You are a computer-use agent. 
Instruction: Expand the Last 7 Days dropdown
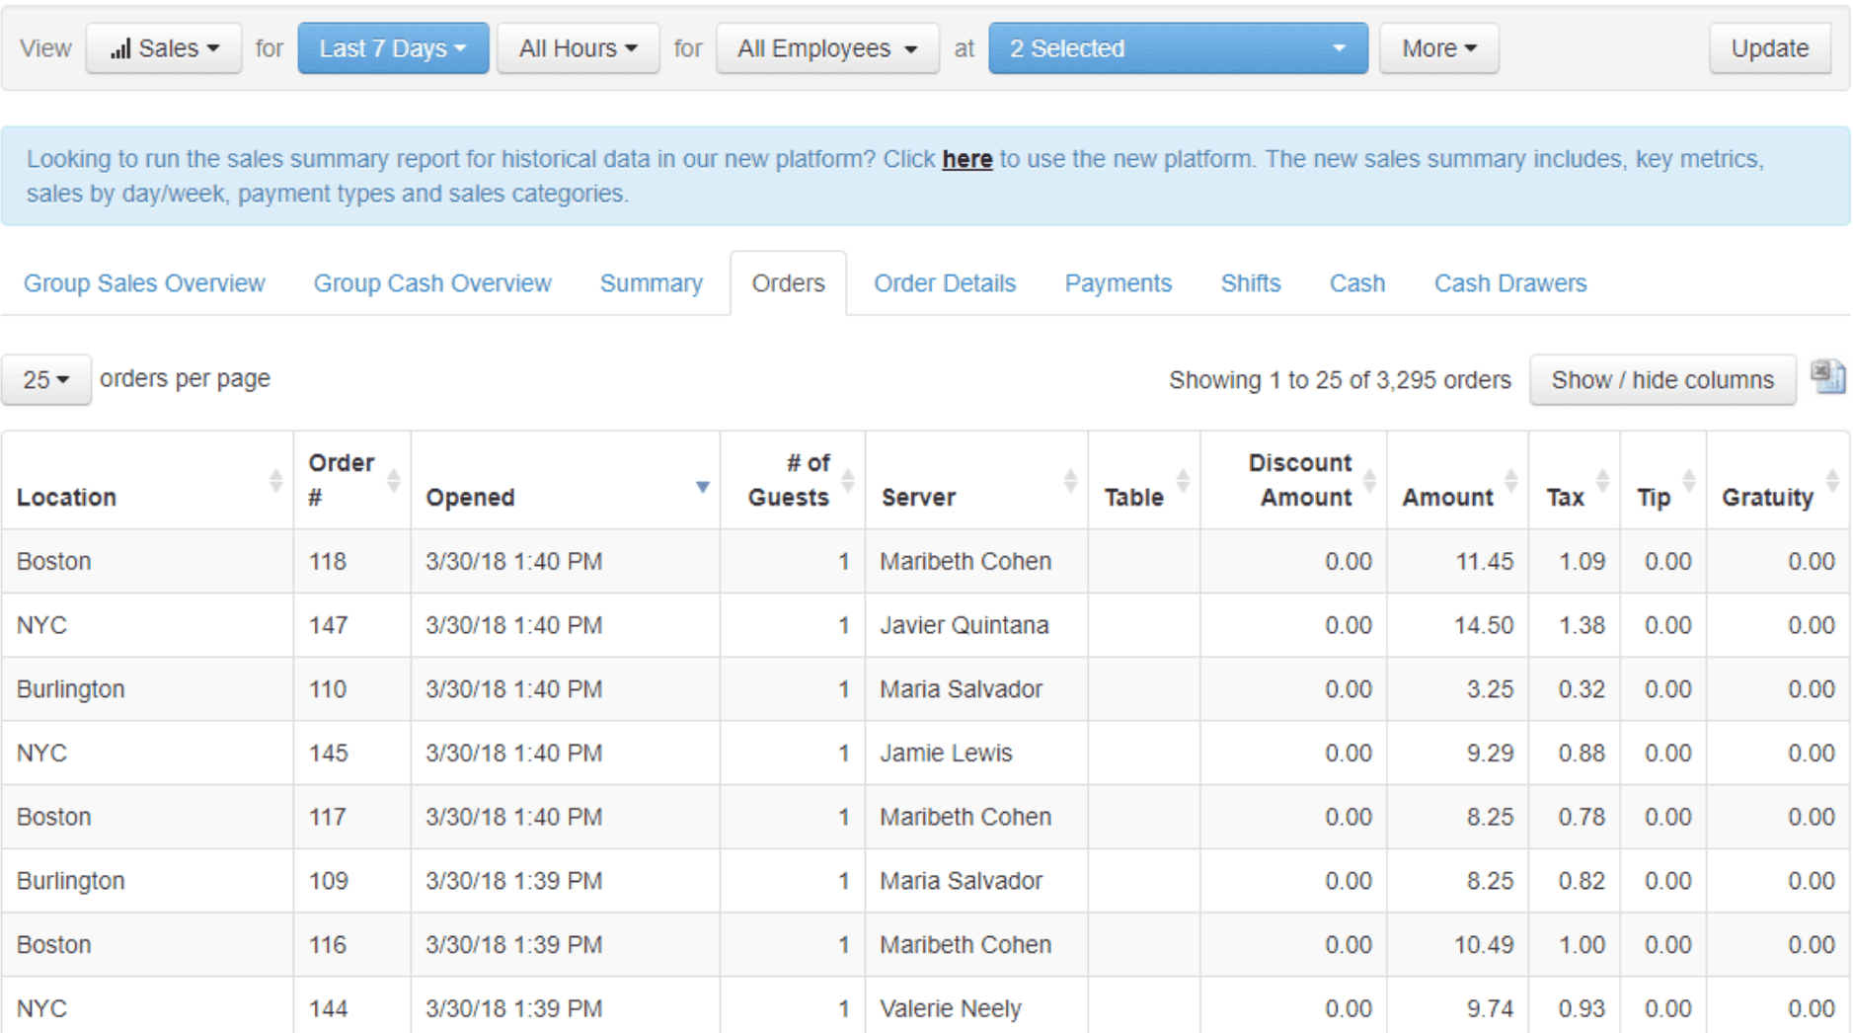(x=393, y=48)
